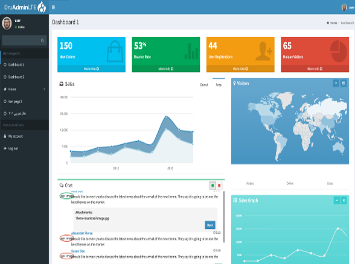This screenshot has height=264, width=355.
Task: Close the Sales Graph panel
Action: [344, 200]
